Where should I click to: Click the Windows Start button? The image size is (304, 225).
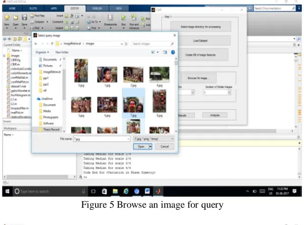(x=7, y=191)
